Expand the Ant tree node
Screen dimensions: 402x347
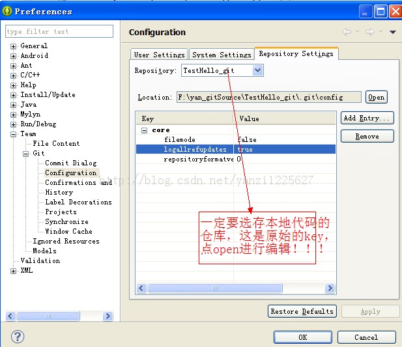[13, 66]
